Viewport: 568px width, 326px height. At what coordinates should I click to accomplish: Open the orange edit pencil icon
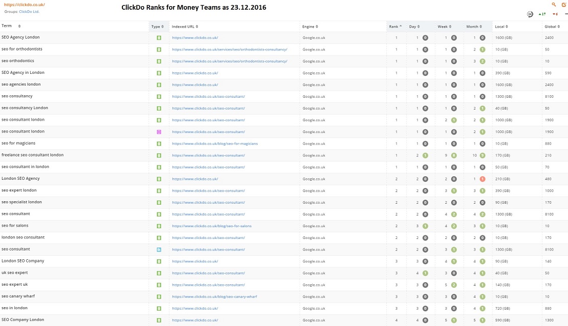563,5
